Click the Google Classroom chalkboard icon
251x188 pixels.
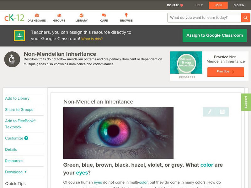click(19, 35)
